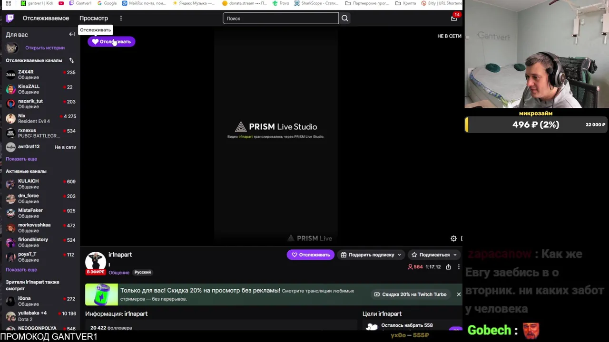Viewport: 609px width, 342px height.
Task: Click the search magnifier button
Action: [x=345, y=19]
